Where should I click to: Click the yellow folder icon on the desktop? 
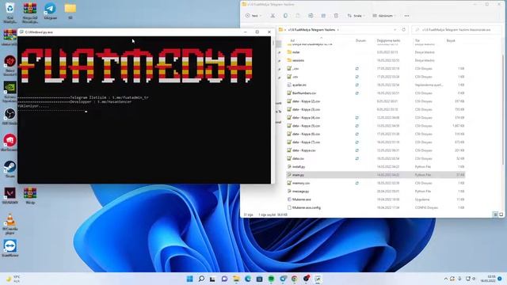tap(71, 10)
